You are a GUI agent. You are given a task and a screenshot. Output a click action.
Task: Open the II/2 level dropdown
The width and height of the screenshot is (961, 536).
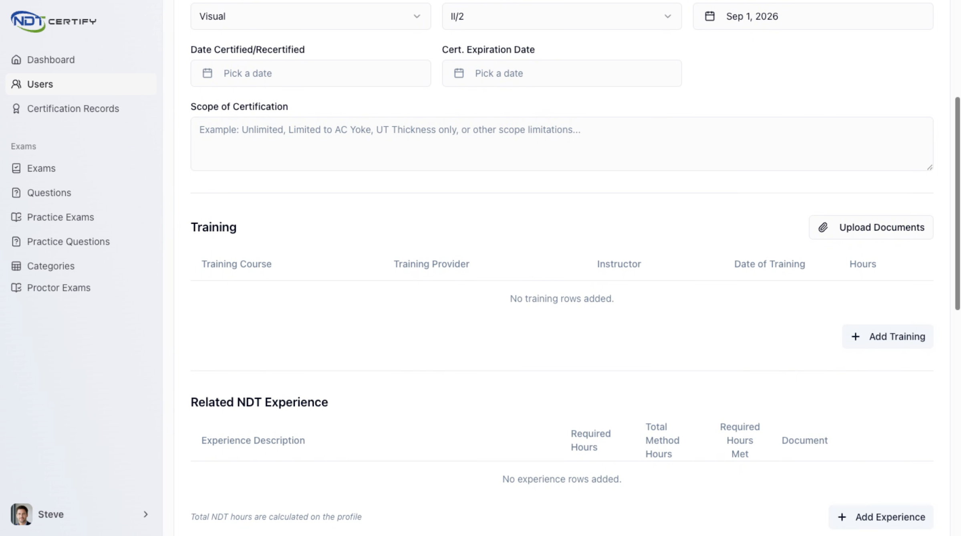pos(562,16)
